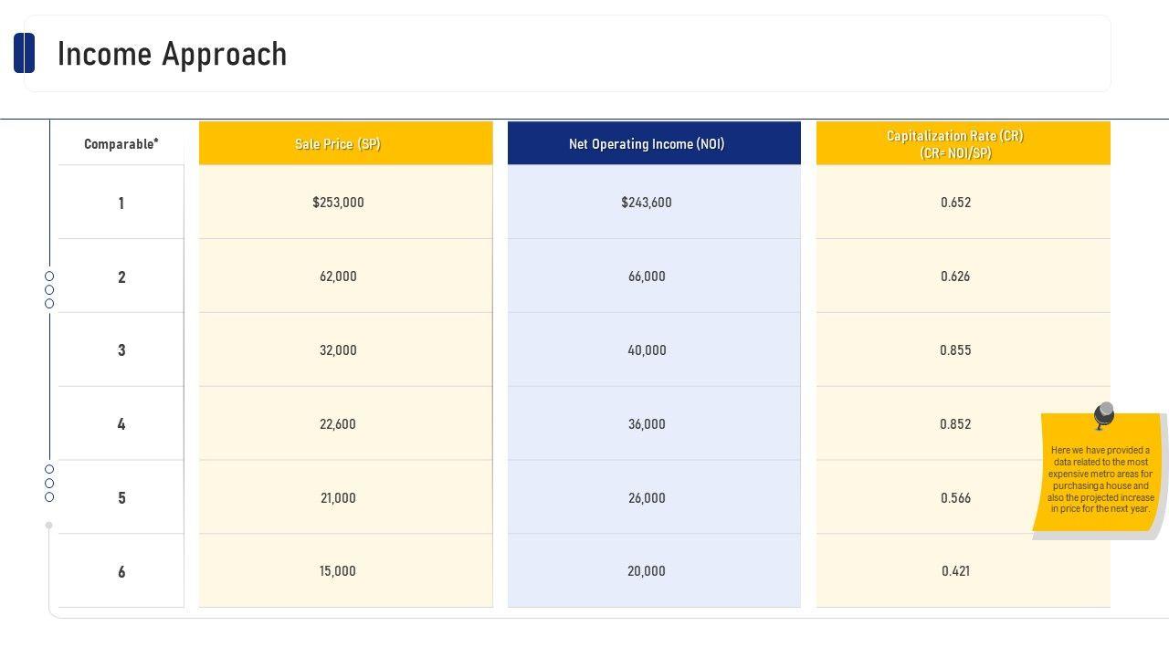Select the 0.652 capitalization rate cell

955,203
